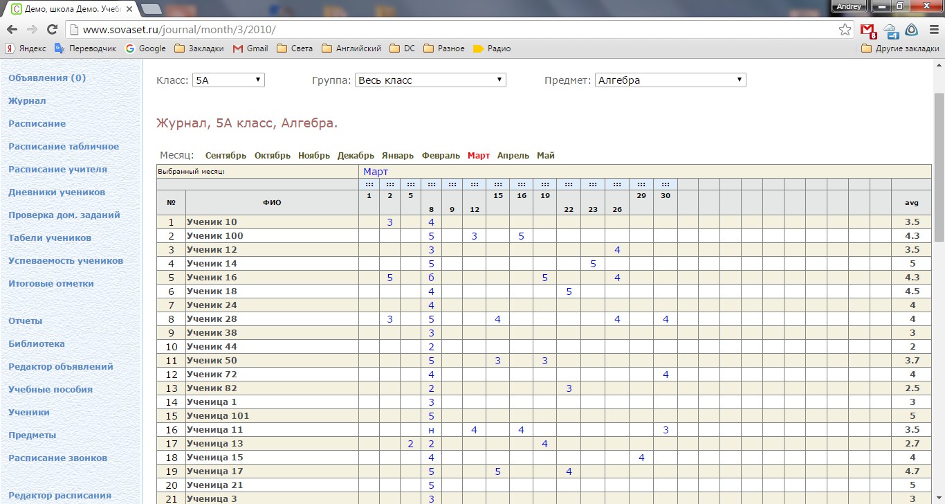
Task: Open Проверка дом. заданий sidebar link
Action: click(x=64, y=215)
